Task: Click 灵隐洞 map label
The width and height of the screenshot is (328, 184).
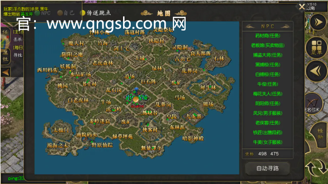Action: tap(180, 47)
